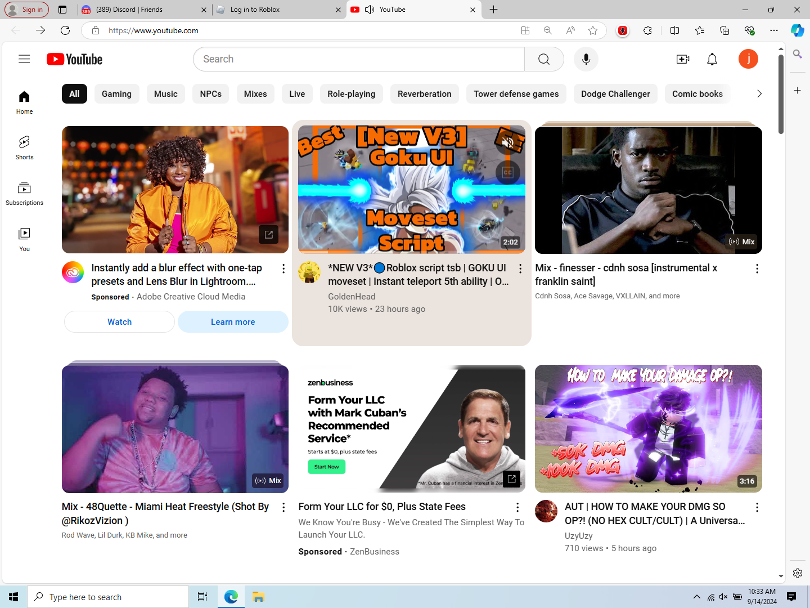Image resolution: width=810 pixels, height=608 pixels.
Task: Add this page to favorites star
Action: coord(593,30)
